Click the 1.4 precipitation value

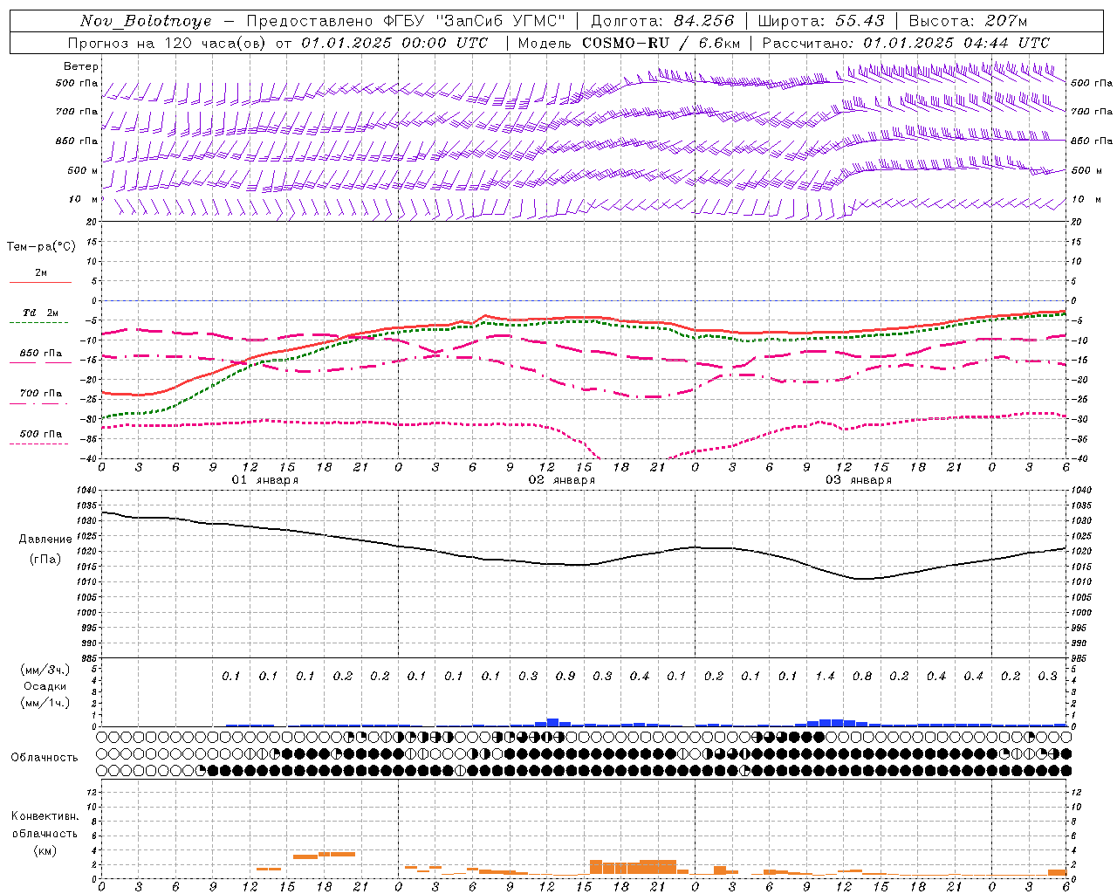pyautogui.click(x=825, y=676)
